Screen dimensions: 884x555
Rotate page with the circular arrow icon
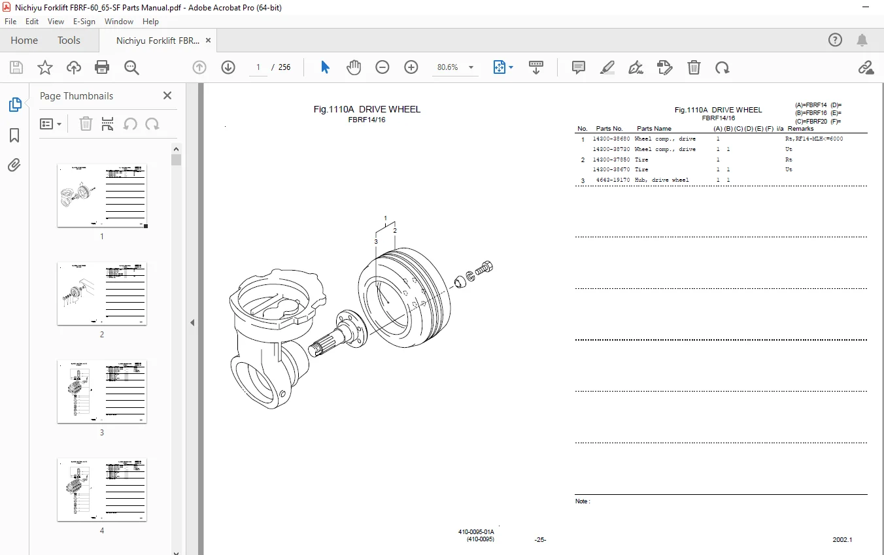[722, 67]
